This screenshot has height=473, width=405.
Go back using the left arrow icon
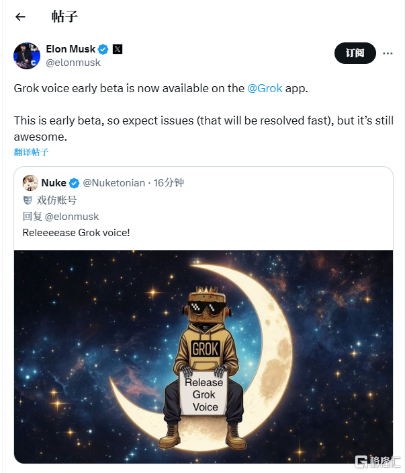[20, 17]
